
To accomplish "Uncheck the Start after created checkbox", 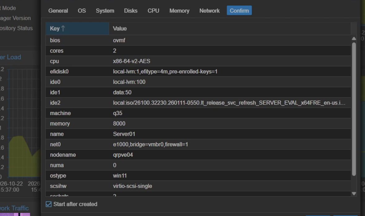I will click(x=49, y=204).
